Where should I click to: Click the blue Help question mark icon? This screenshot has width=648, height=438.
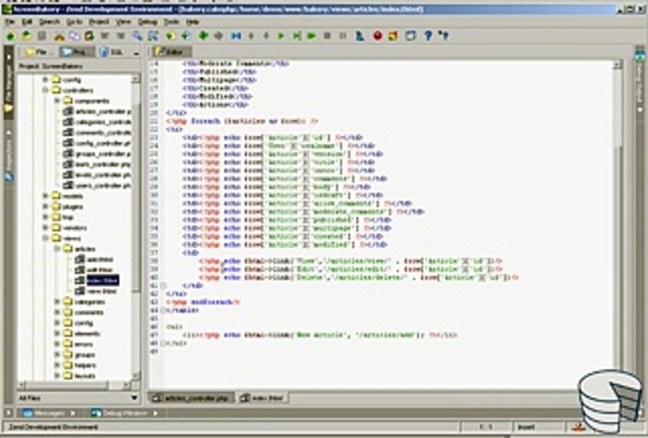pyautogui.click(x=428, y=36)
